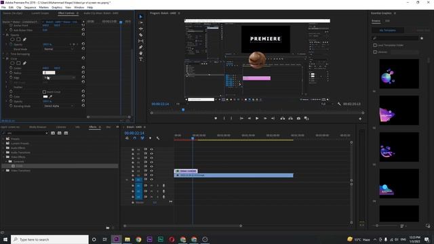Collapse the Video Effects folder
The image size is (434, 244).
tap(3, 157)
